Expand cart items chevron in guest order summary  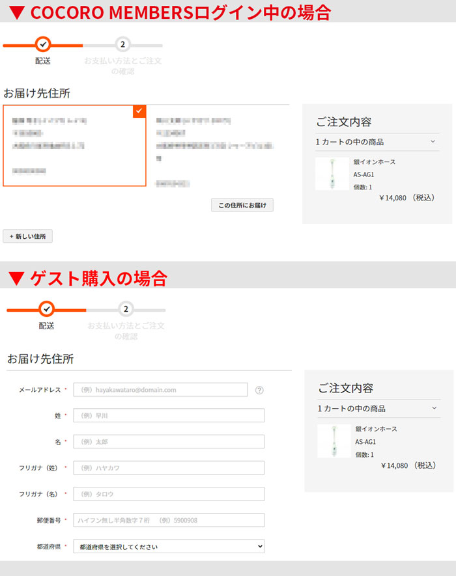coord(435,408)
